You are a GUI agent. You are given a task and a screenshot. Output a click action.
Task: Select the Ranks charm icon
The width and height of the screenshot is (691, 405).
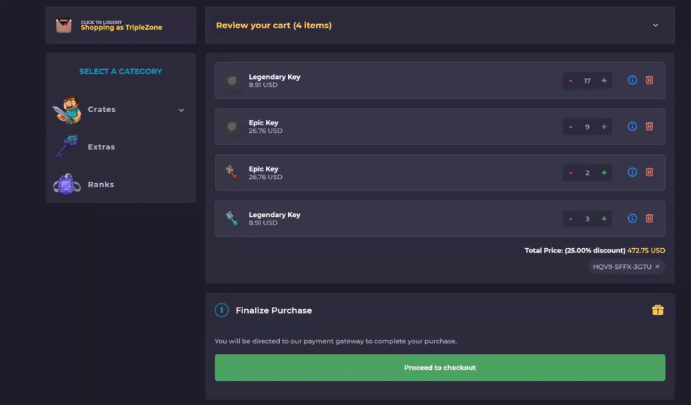point(67,184)
